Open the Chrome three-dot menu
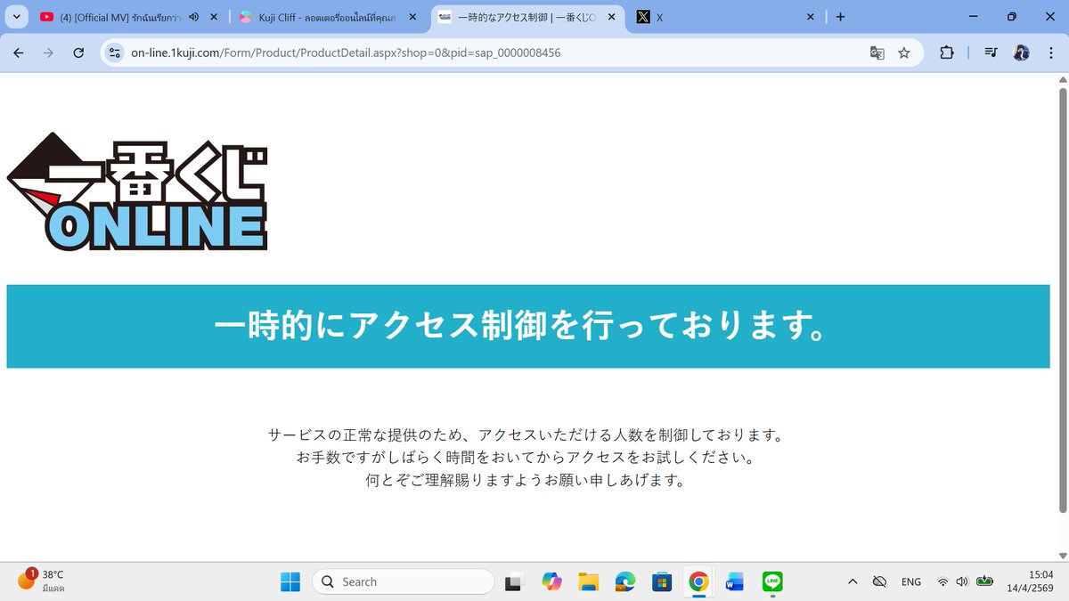 pyautogui.click(x=1051, y=53)
